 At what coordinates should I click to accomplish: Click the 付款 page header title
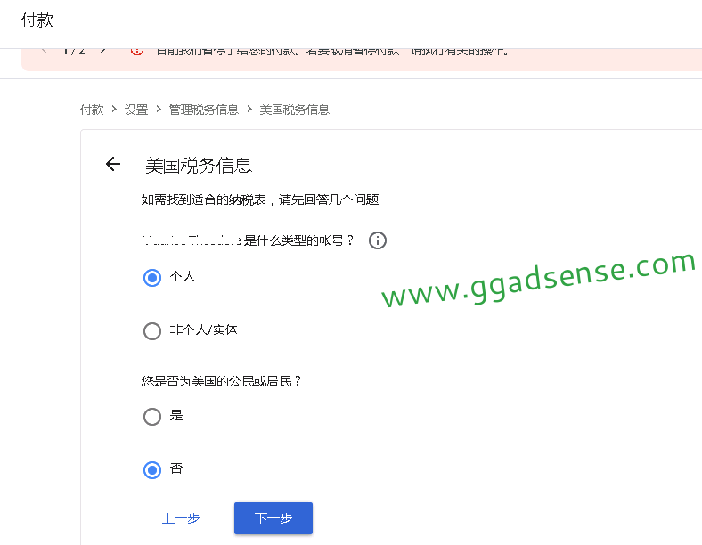[x=37, y=20]
